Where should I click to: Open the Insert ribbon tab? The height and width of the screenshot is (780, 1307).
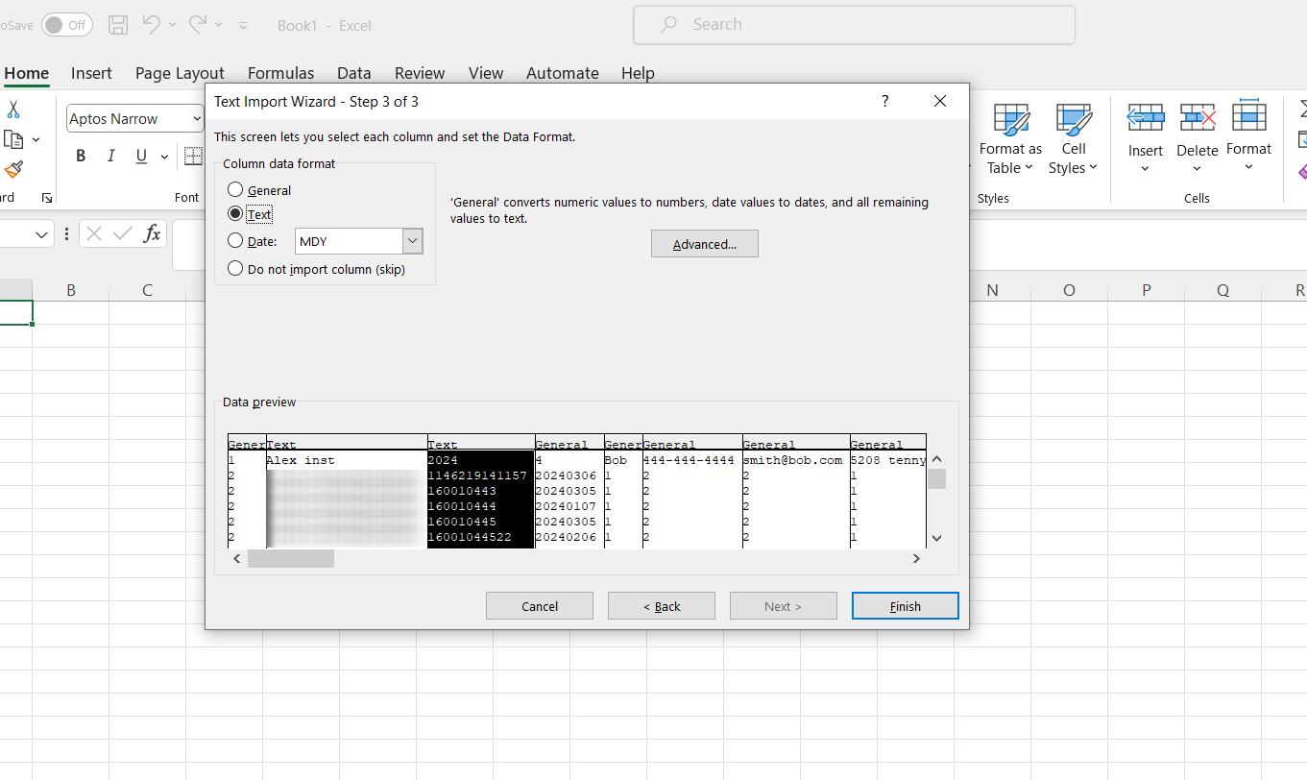pos(91,73)
